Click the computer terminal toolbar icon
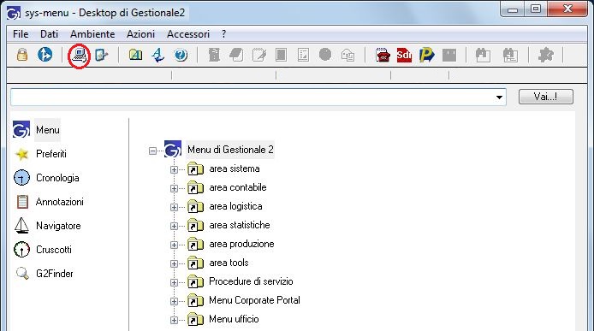The height and width of the screenshot is (331, 594). (80, 56)
